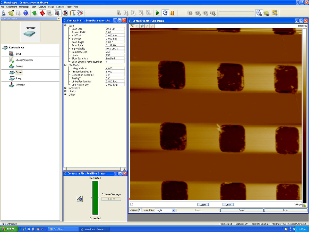Open the capture folder icon with camera
The height and width of the screenshot is (232, 309).
[267, 13]
